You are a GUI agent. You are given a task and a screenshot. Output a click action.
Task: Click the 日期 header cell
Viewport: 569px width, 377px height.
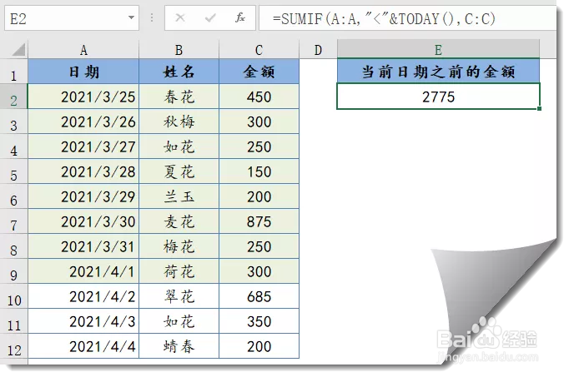[x=83, y=72]
